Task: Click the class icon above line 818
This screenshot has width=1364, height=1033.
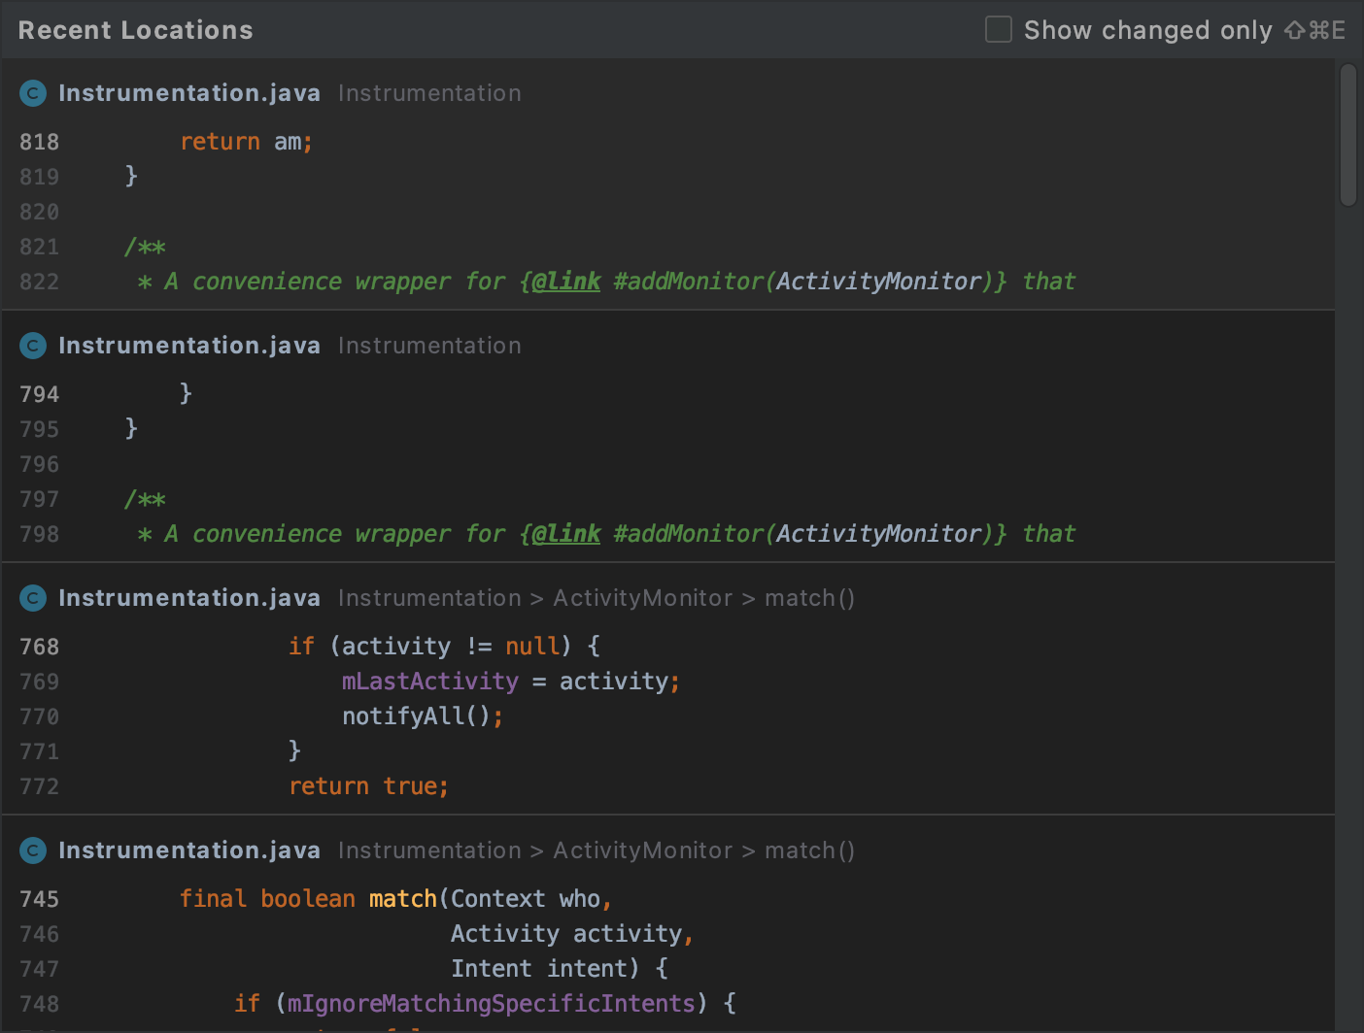Action: tap(33, 93)
